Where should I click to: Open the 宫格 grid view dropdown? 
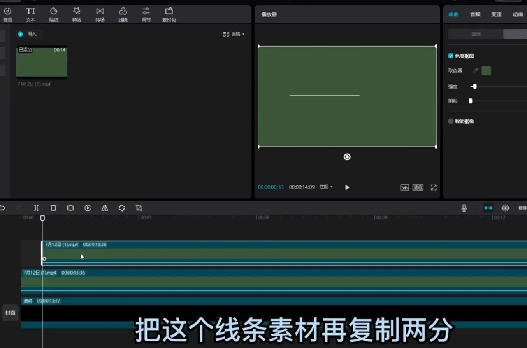(x=234, y=34)
